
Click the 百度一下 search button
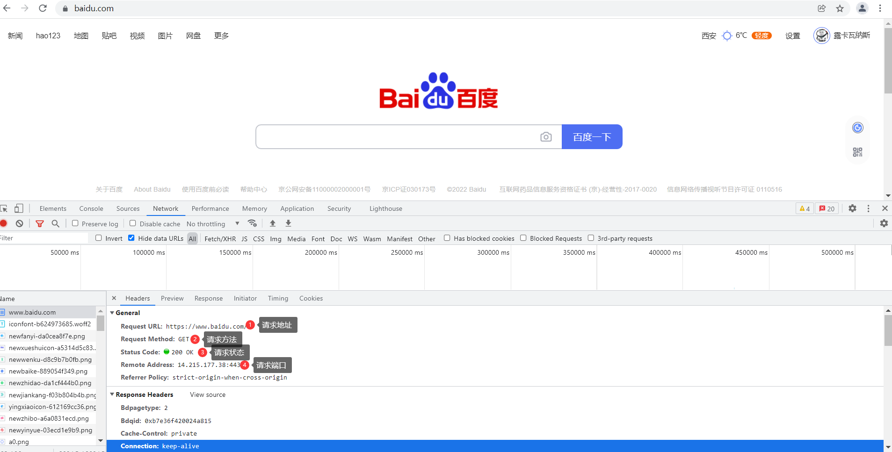click(592, 137)
